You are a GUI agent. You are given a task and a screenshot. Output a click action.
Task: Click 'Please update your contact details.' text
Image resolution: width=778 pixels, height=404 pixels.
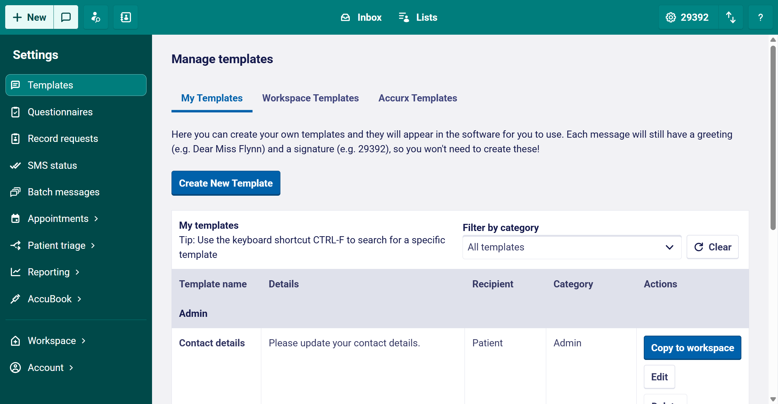[x=344, y=343]
